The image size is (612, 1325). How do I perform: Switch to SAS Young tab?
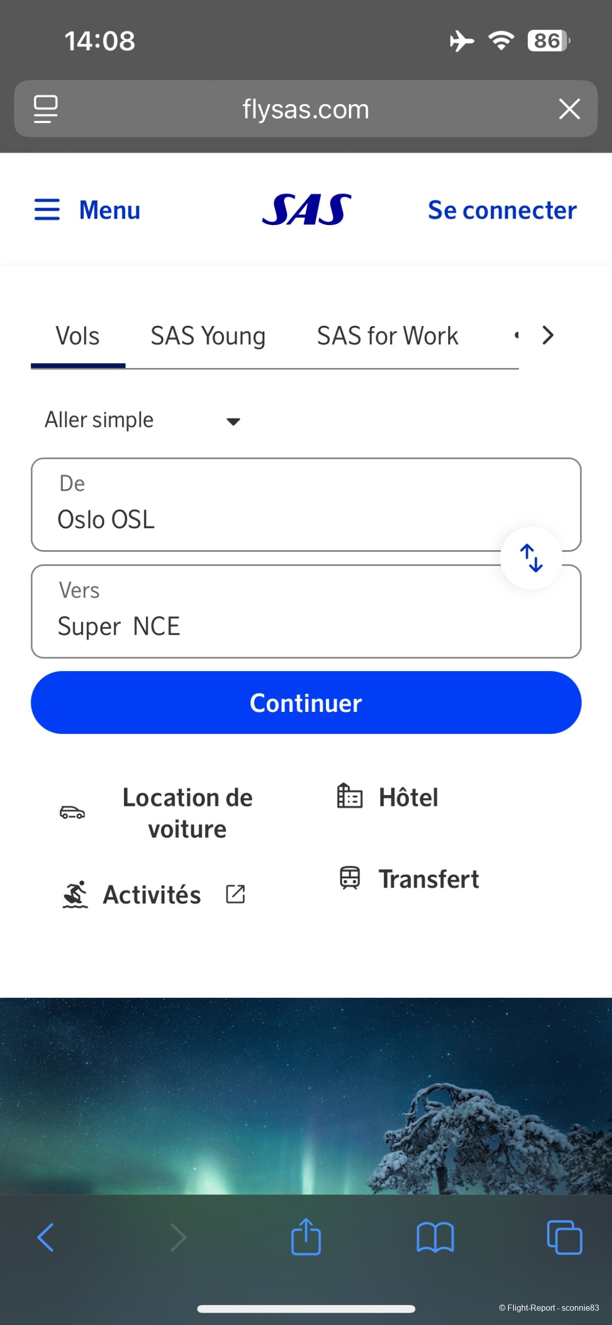[208, 336]
